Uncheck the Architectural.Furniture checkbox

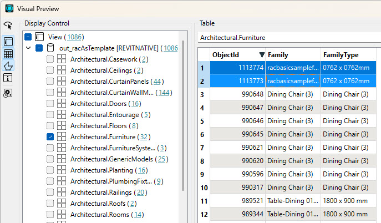point(50,137)
